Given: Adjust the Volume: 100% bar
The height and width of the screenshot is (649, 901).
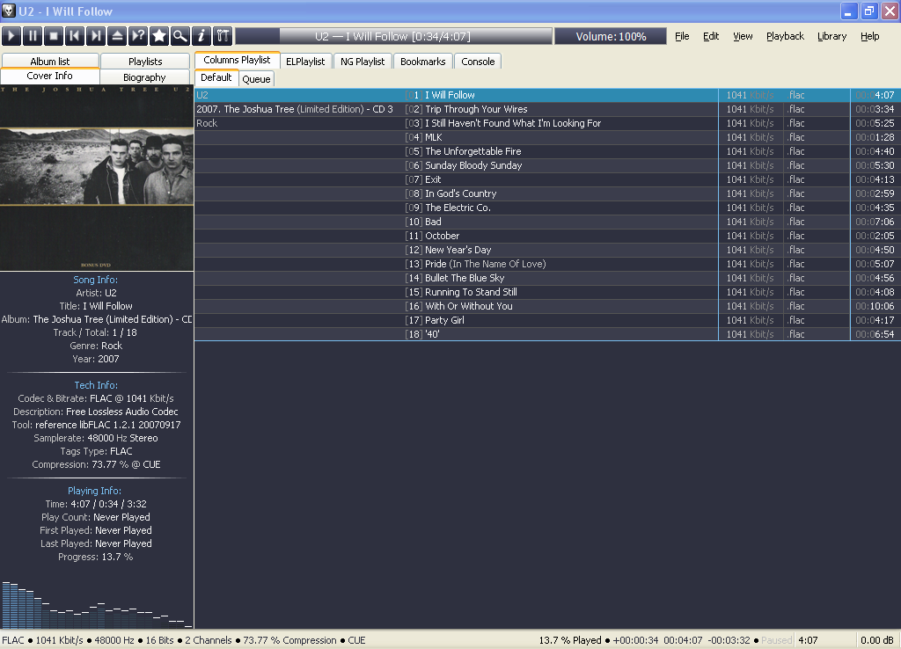Looking at the screenshot, I should click(x=611, y=36).
